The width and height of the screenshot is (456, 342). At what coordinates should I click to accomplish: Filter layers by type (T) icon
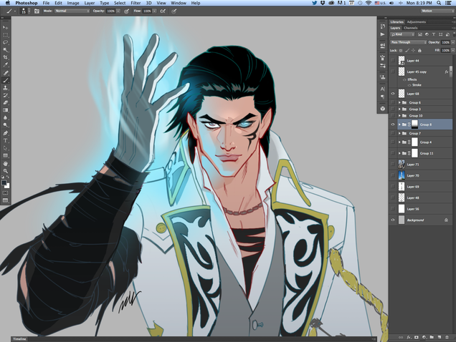[x=434, y=34]
